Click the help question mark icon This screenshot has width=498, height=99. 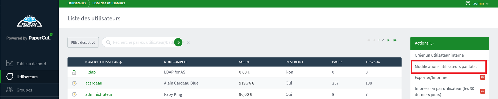(468, 3)
